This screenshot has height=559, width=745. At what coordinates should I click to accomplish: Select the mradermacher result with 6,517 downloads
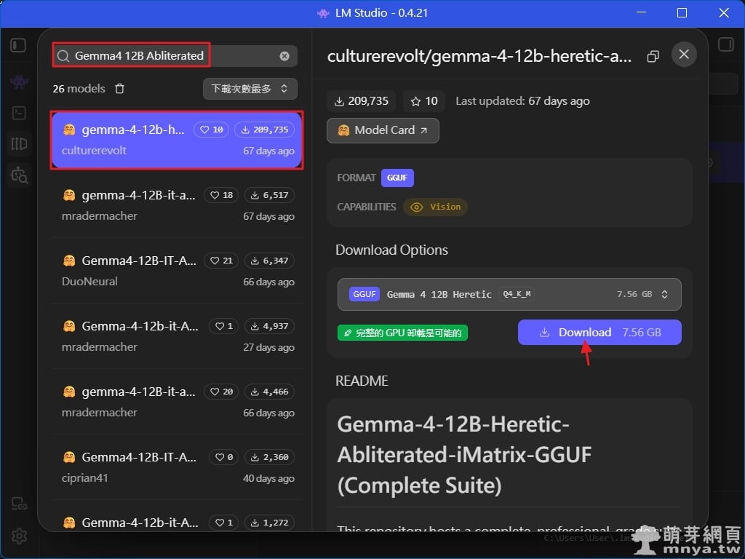(x=177, y=205)
